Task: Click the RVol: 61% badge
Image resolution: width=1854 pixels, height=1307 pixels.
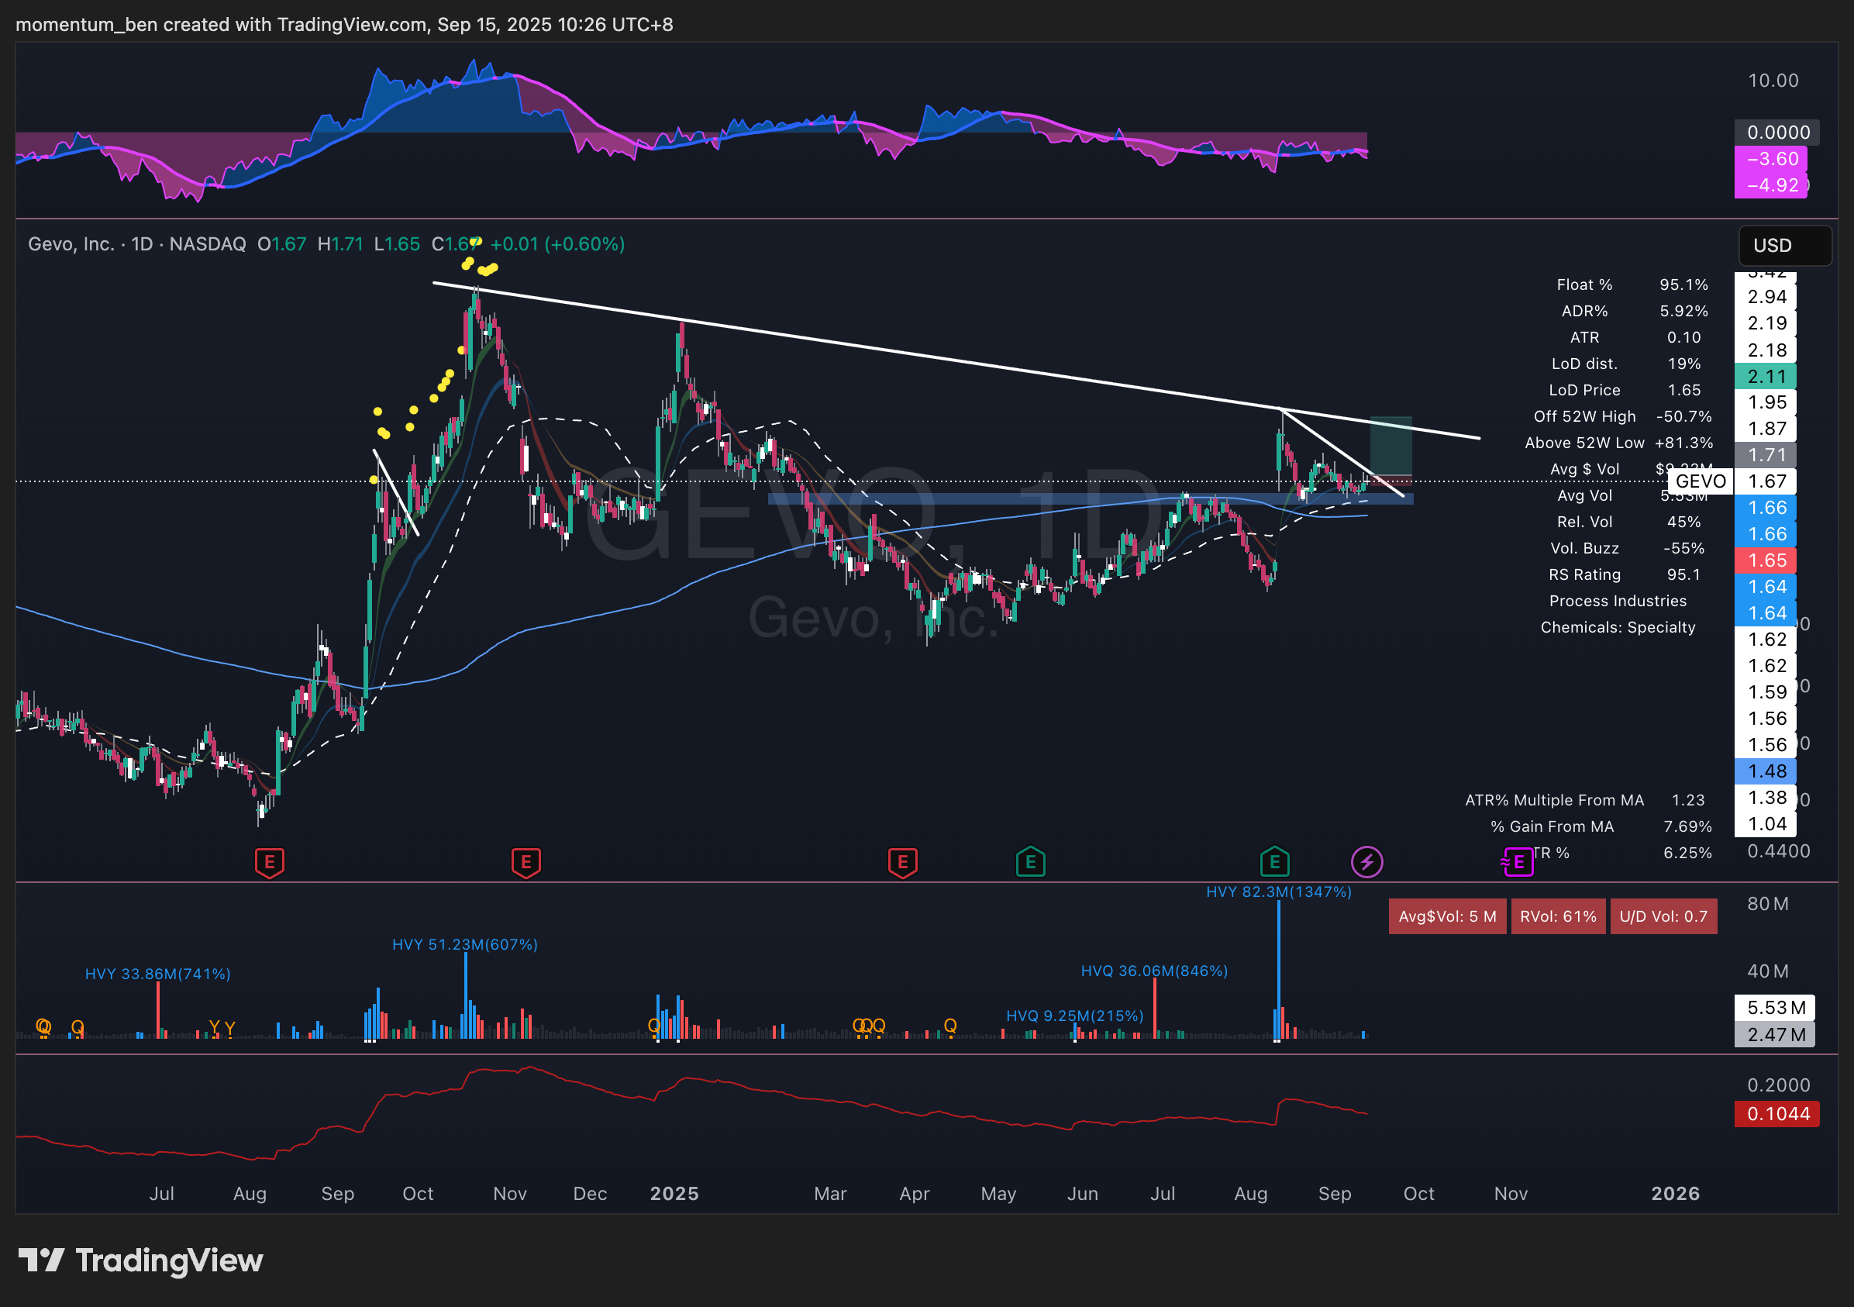Action: [1558, 916]
